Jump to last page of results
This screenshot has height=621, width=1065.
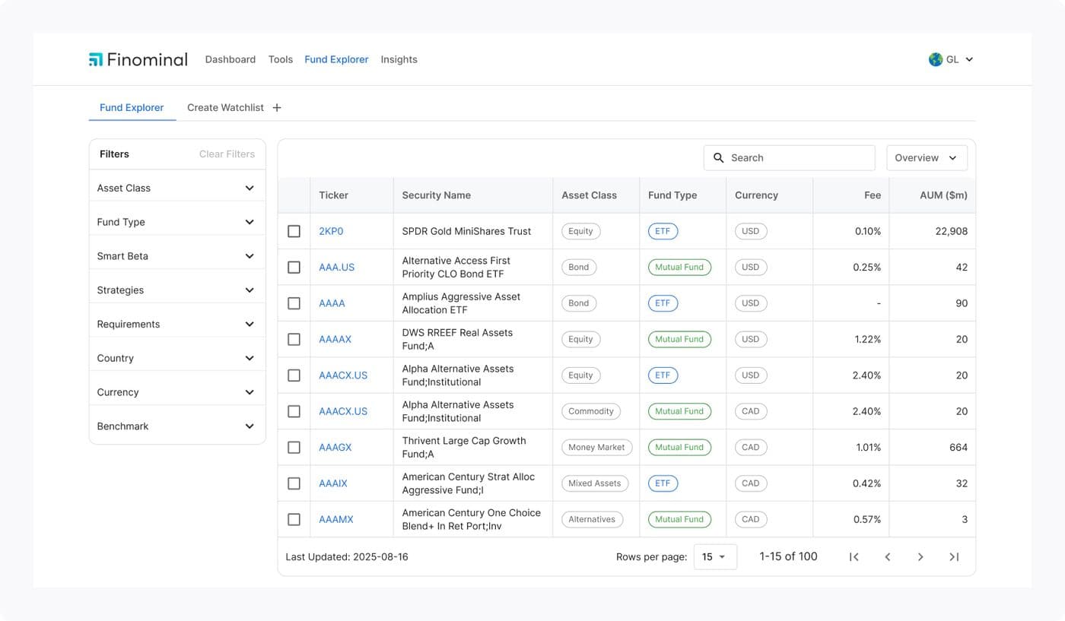pyautogui.click(x=954, y=557)
